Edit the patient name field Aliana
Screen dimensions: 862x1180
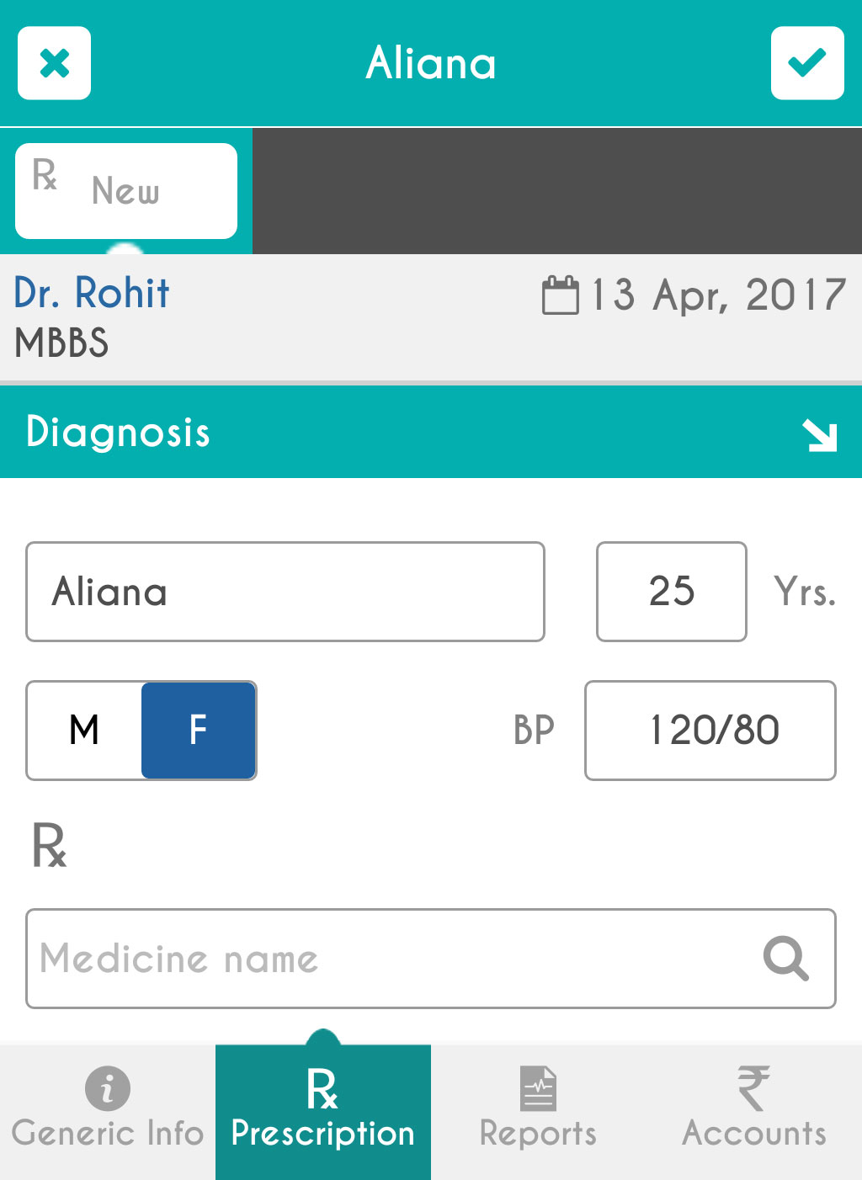pyautogui.click(x=285, y=592)
